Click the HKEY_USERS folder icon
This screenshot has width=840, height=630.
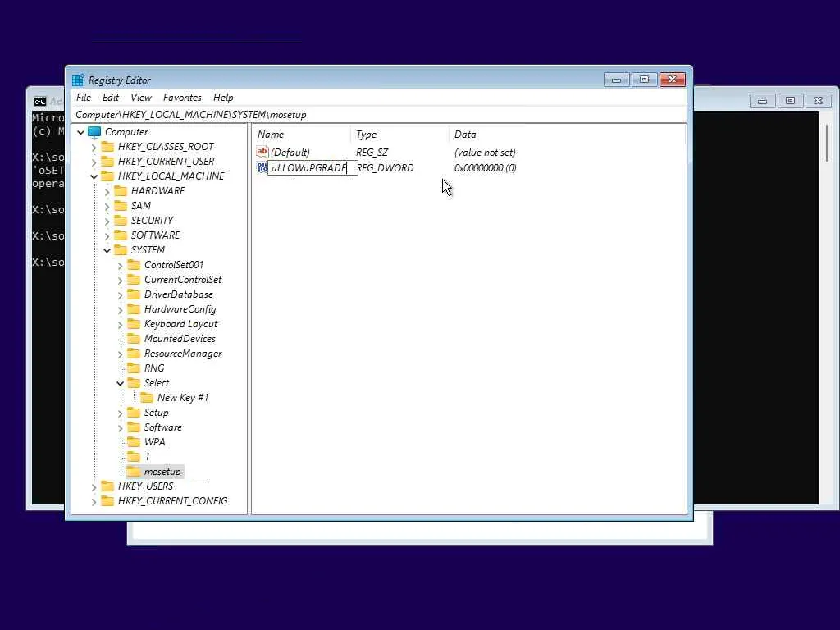click(107, 486)
